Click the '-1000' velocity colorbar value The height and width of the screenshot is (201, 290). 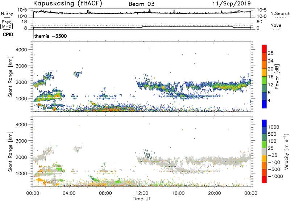tap(275, 176)
